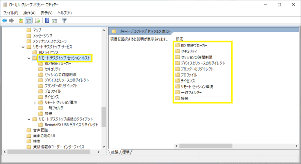
Task: Open ヘルプ(H) menu
Action: coord(64,13)
